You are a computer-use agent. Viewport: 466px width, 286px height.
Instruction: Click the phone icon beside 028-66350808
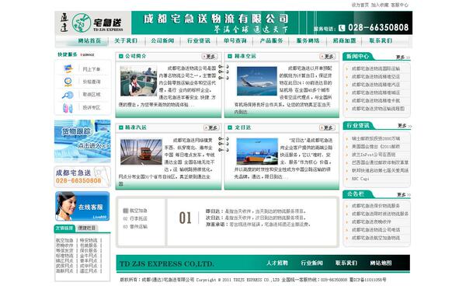342,28
